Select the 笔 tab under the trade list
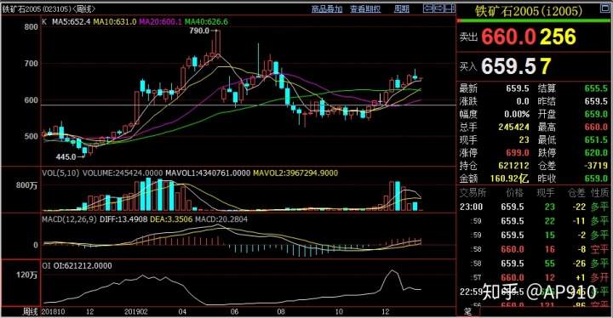 468,311
